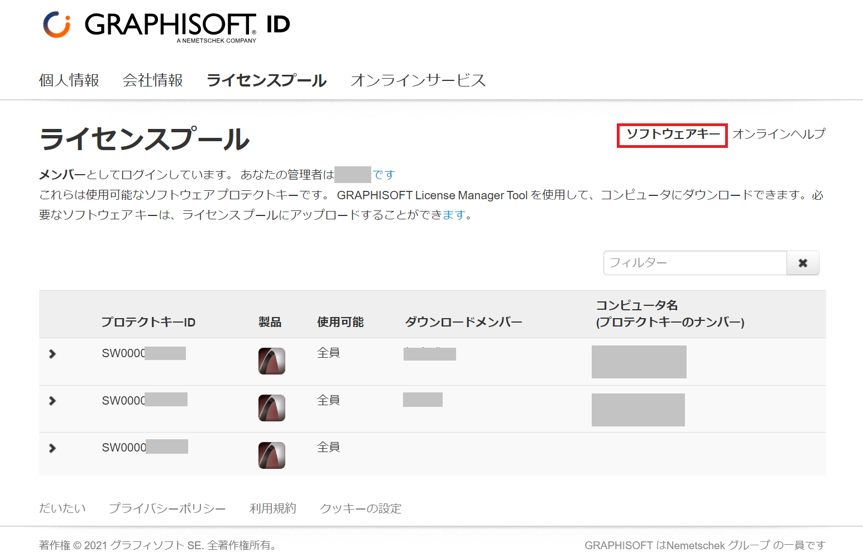Open the 利用規約 footer link
863x557 pixels.
[273, 508]
